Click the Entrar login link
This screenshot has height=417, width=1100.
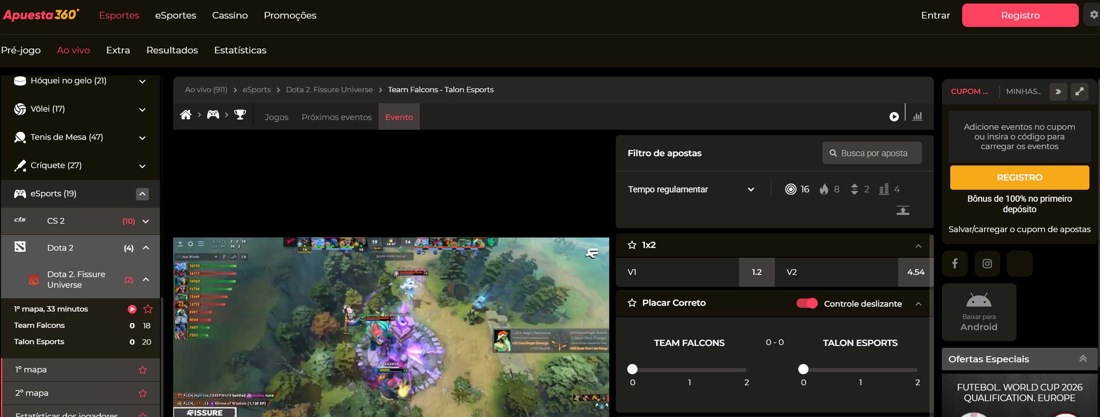(935, 15)
